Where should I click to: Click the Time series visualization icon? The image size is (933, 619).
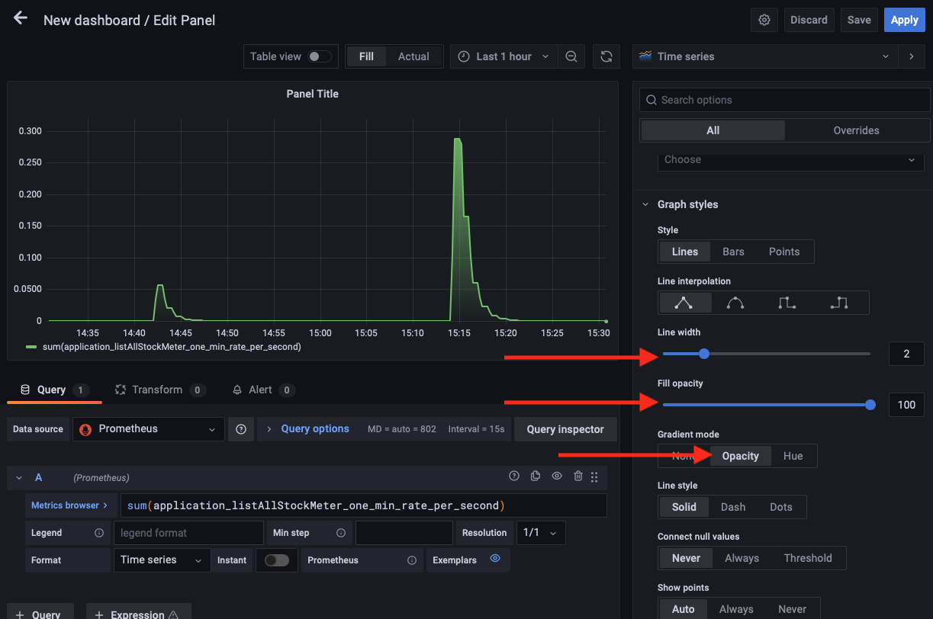click(646, 56)
